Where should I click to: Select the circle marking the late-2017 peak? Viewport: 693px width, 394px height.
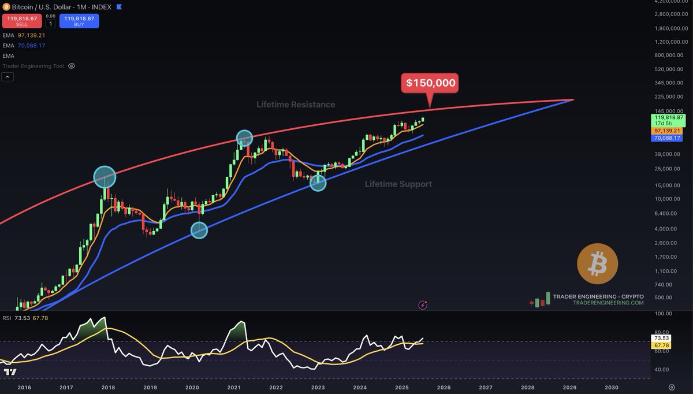pyautogui.click(x=105, y=177)
